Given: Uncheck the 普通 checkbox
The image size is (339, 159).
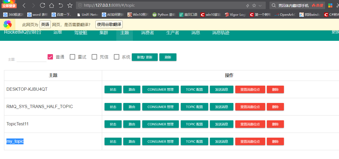Looking at the screenshot, I should coord(50,57).
